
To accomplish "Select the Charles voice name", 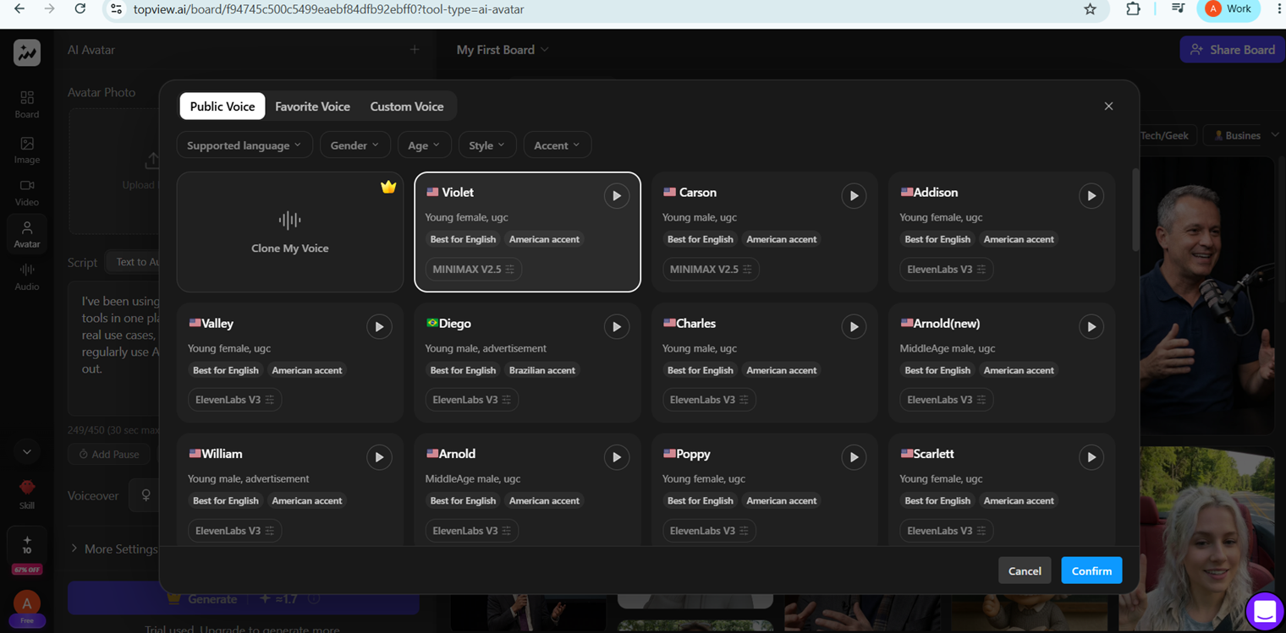I will click(x=696, y=324).
